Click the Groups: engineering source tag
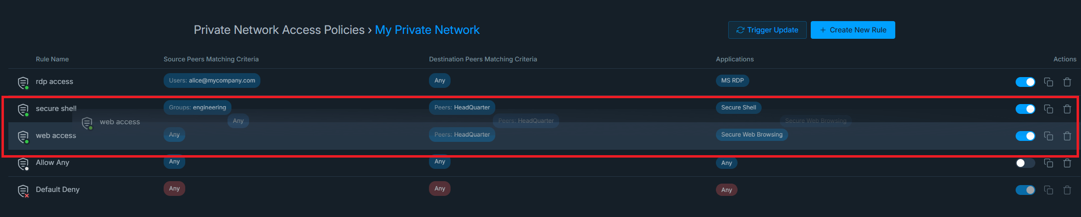The height and width of the screenshot is (217, 1081). pyautogui.click(x=197, y=108)
